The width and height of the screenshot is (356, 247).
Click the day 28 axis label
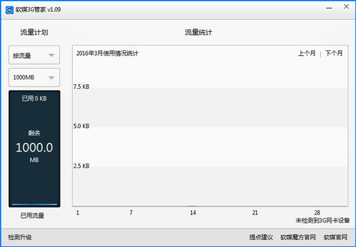pos(317,213)
